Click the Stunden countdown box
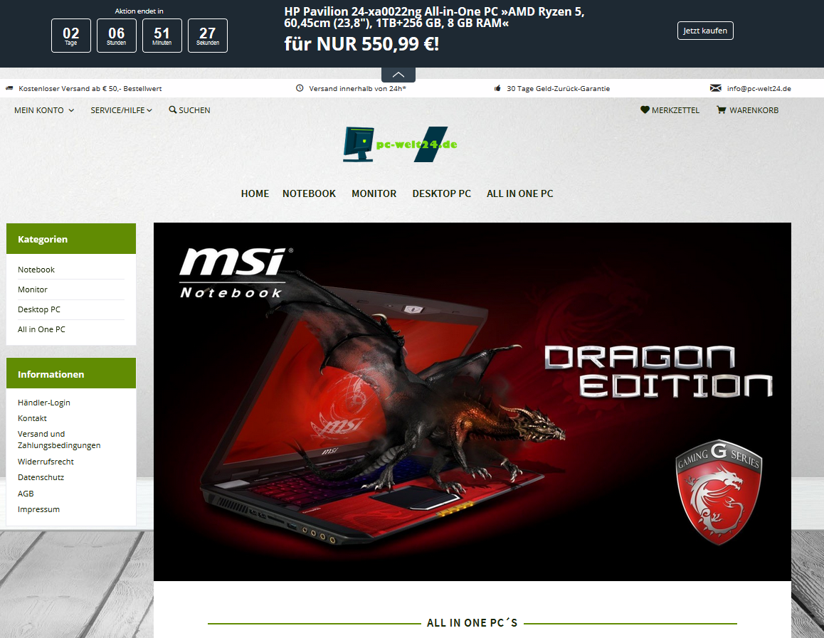 [x=117, y=36]
